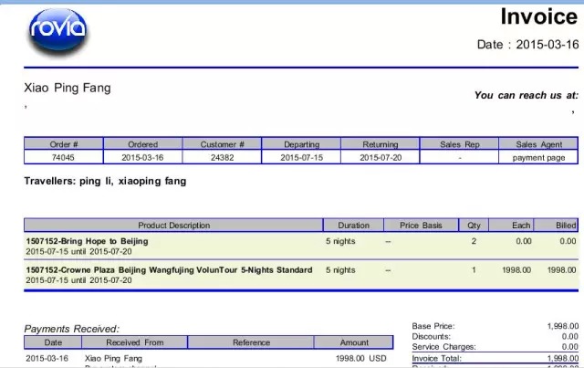
Task: Select the Reference column header in payments
Action: [251, 342]
